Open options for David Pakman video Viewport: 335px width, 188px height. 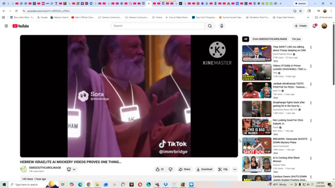[311, 47]
